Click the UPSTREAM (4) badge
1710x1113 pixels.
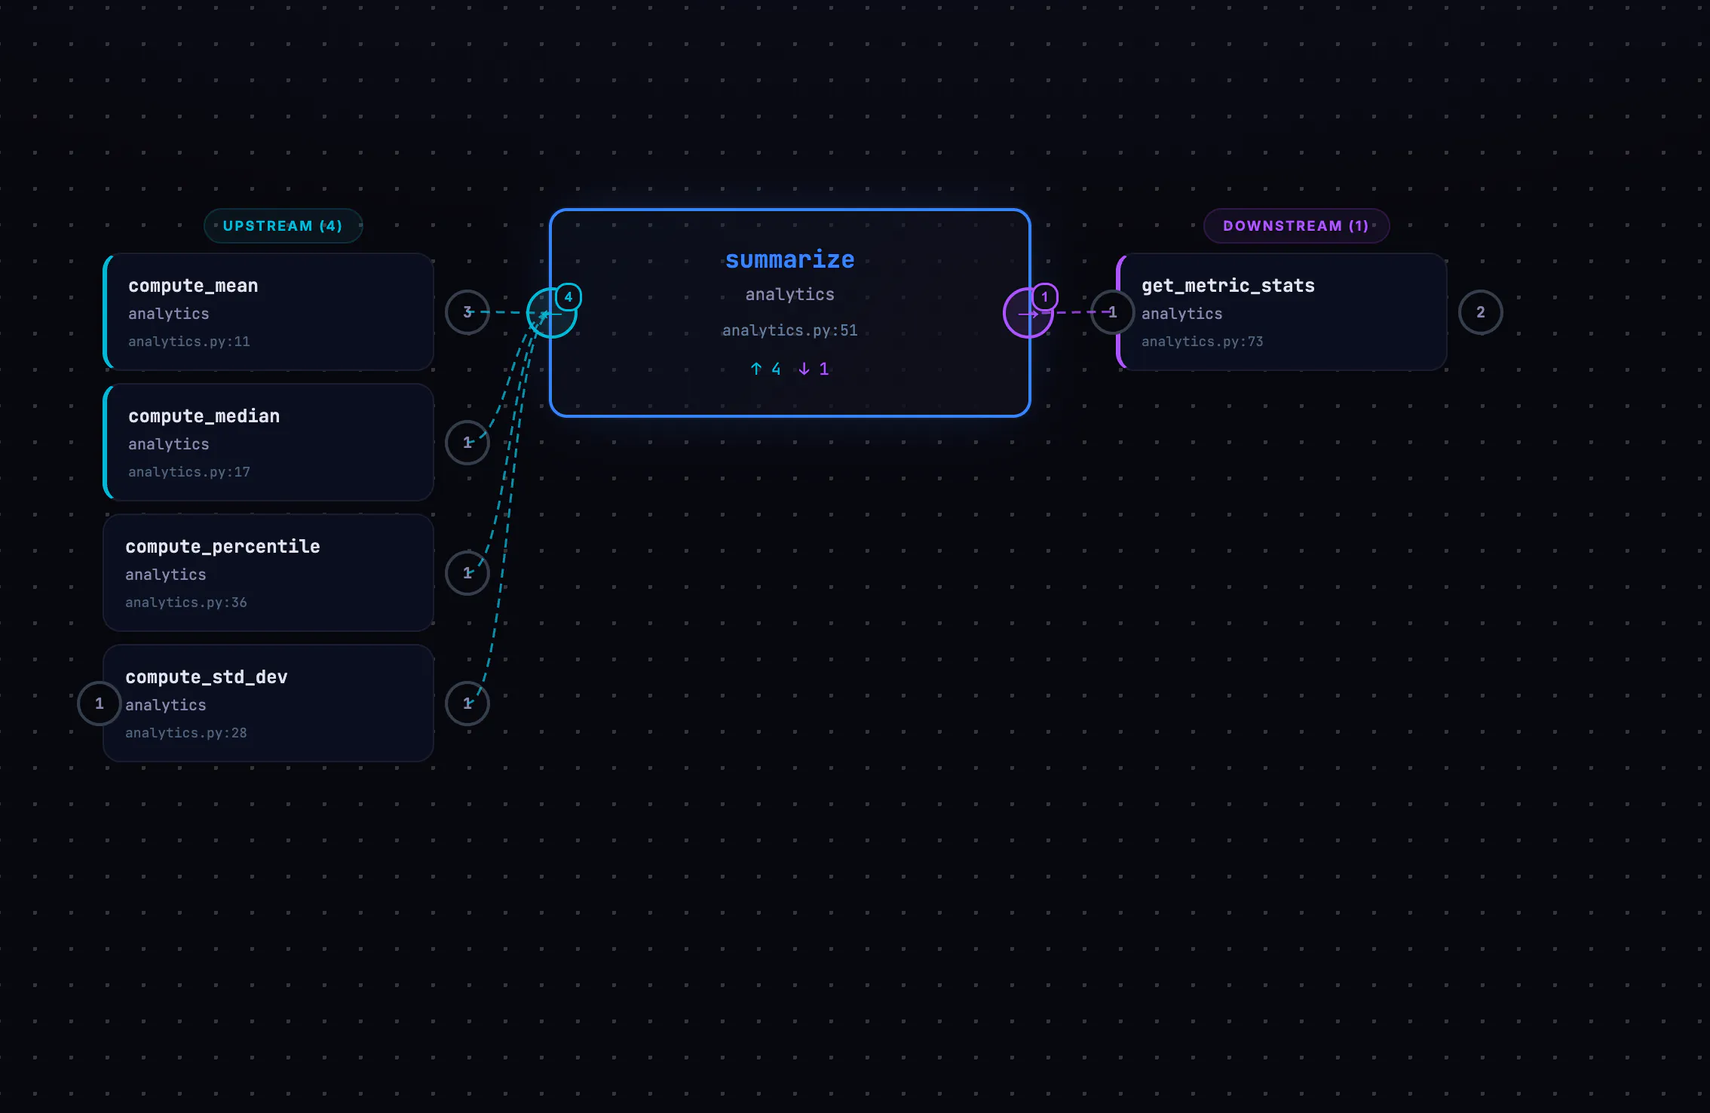pyautogui.click(x=283, y=225)
